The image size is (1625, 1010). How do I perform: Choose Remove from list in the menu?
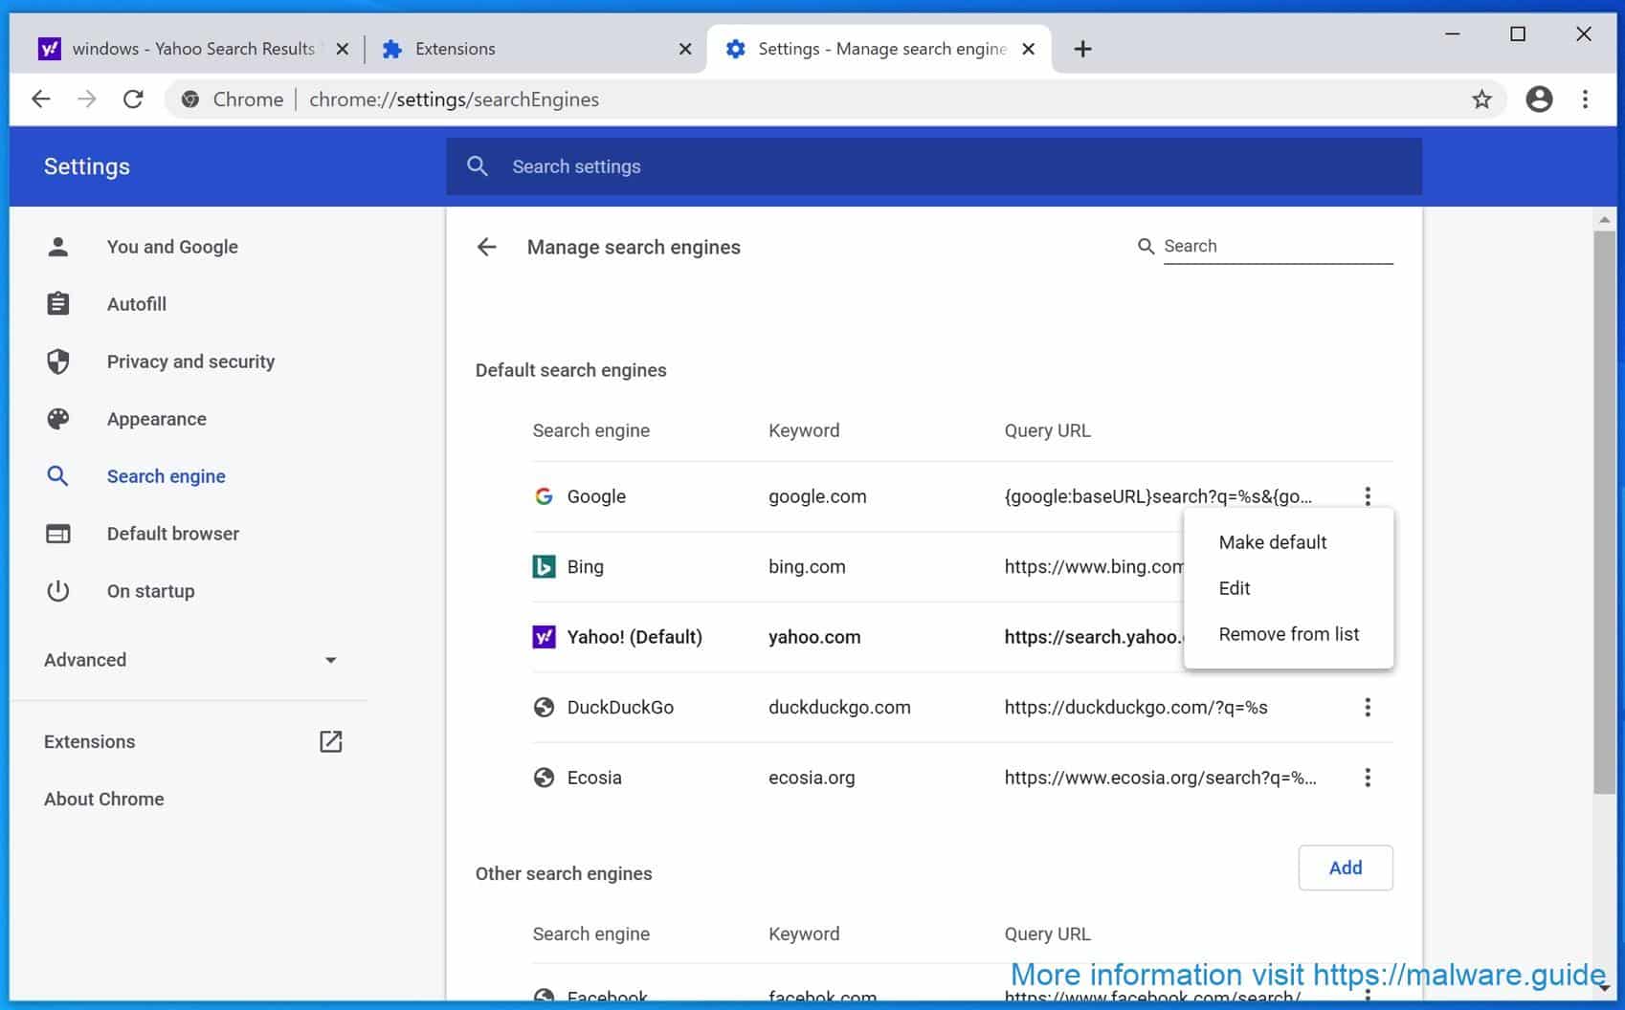pyautogui.click(x=1288, y=634)
